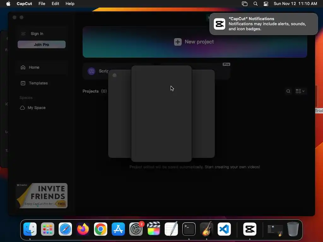
Task: Open Spotlight search in menu bar
Action: 255,4
